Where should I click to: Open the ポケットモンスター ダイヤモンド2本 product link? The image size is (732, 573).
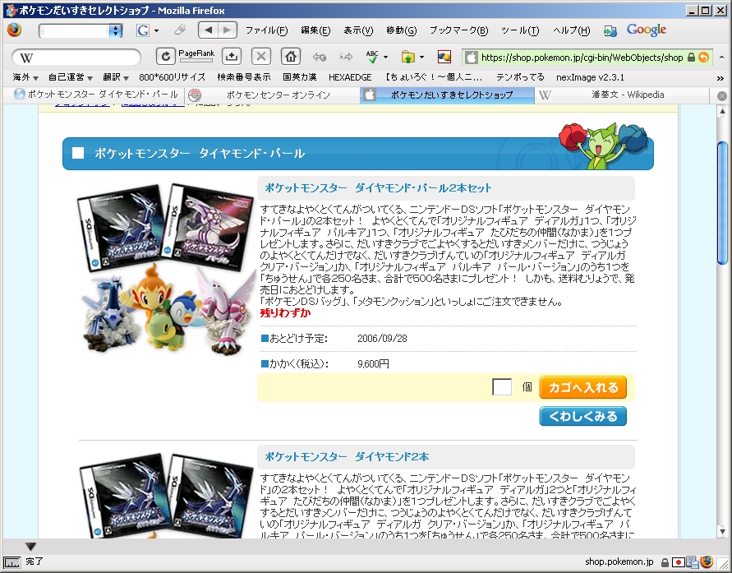[347, 457]
